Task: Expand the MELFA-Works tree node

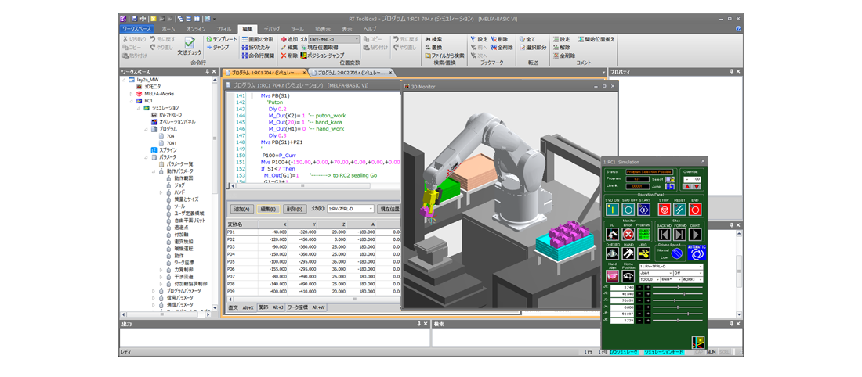Action: point(131,94)
